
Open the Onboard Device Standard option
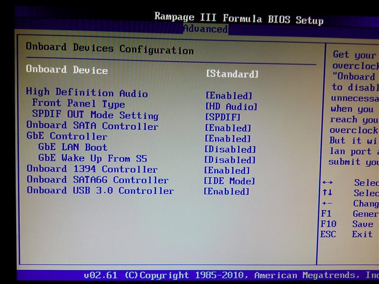coord(232,74)
